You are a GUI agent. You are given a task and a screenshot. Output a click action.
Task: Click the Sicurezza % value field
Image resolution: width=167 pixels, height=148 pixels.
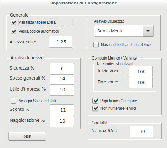(62, 69)
